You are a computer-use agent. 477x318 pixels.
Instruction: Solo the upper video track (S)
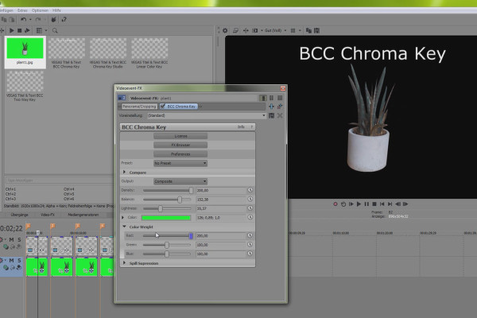coord(19,239)
